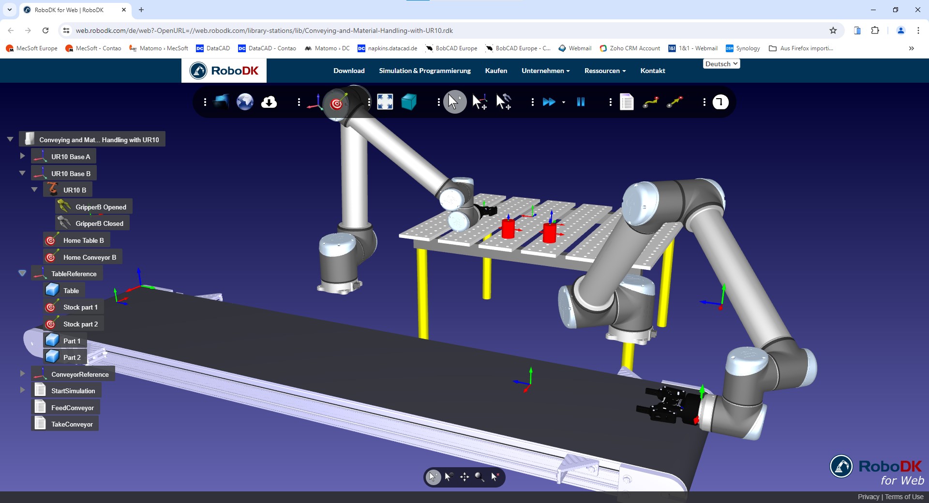Select the FeedConveyor program in the tree
929x503 pixels.
(x=73, y=407)
